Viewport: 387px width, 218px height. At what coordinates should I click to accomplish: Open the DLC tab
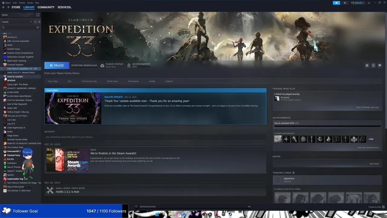[x=70, y=81]
